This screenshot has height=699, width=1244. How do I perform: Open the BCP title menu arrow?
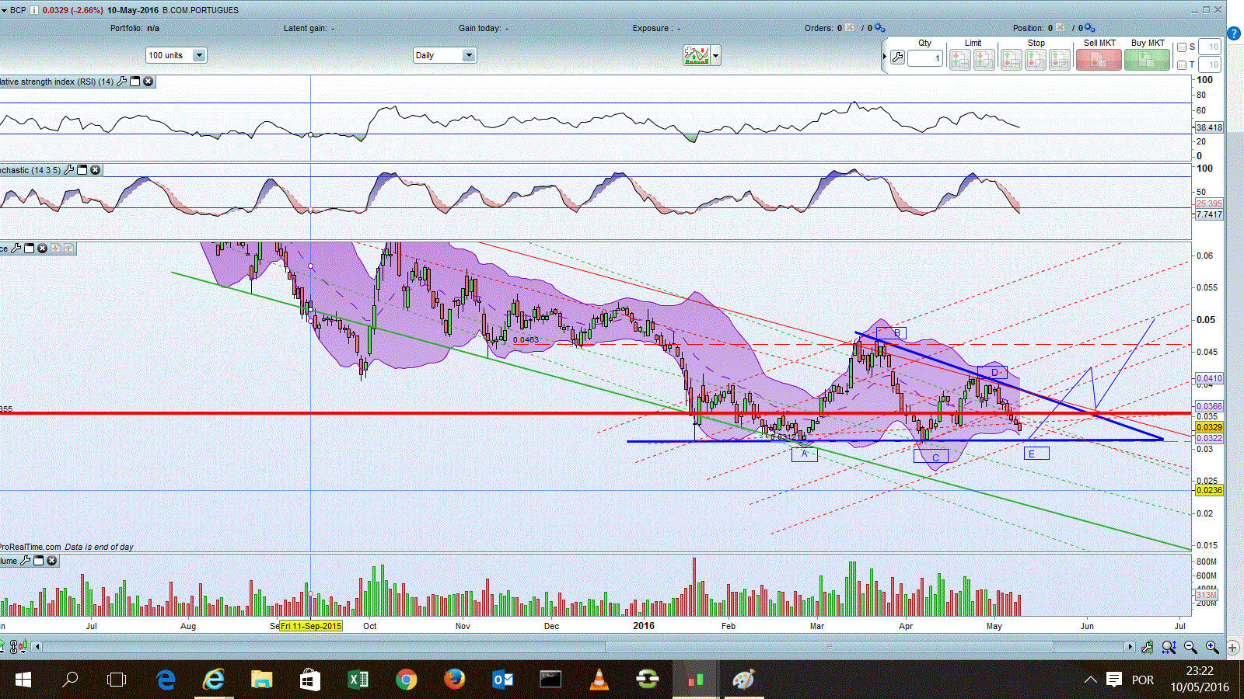click(x=5, y=10)
